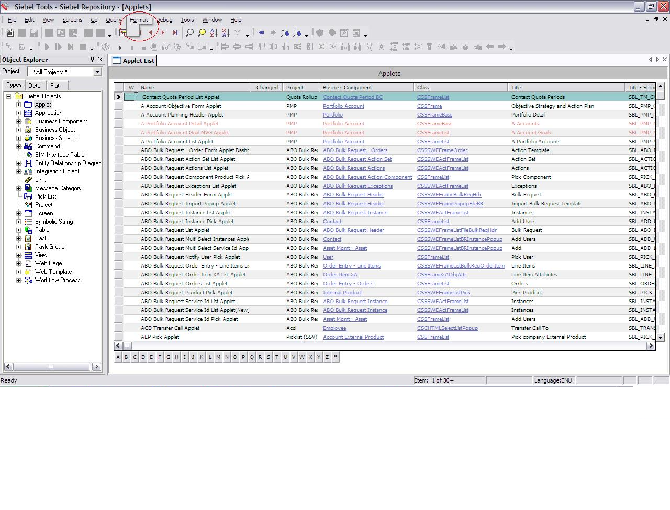The height and width of the screenshot is (510, 670).
Task: Click the Bookmark List icon
Action: [x=297, y=33]
